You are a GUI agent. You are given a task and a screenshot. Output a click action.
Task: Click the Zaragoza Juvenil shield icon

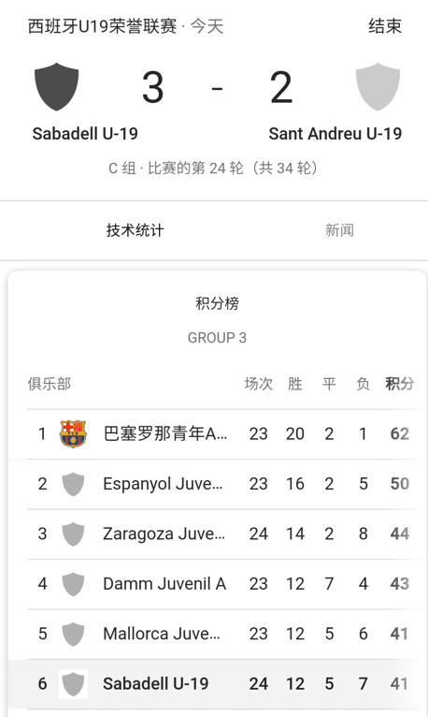pyautogui.click(x=73, y=534)
